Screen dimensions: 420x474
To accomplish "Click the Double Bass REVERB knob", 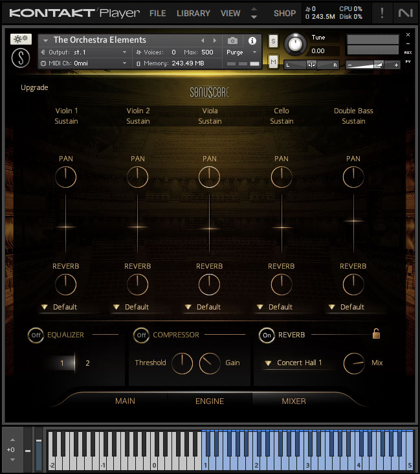I will click(353, 284).
